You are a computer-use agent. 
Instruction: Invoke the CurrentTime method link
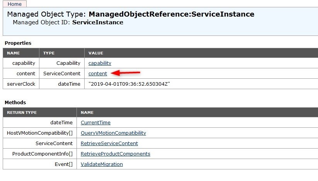coord(95,122)
